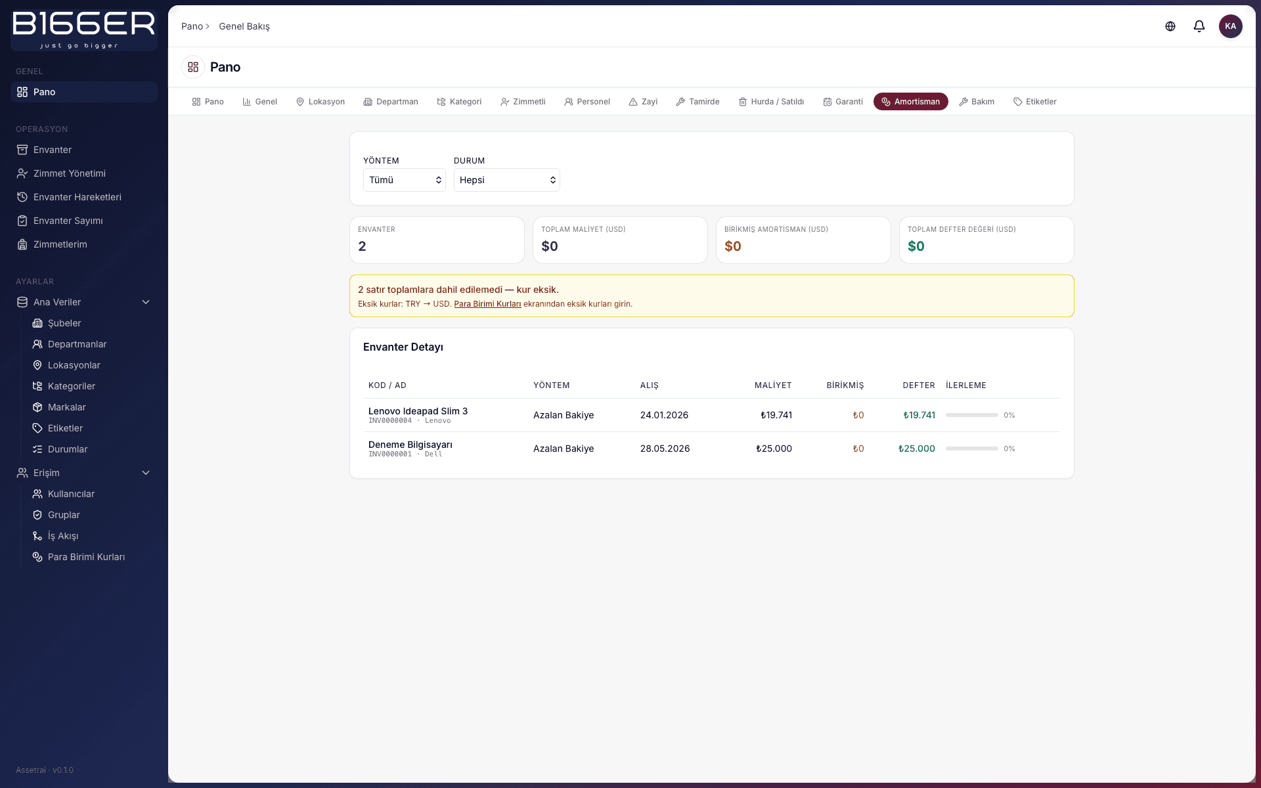Image resolution: width=1261 pixels, height=788 pixels.
Task: Switch to the Kategori tab
Action: (x=460, y=102)
